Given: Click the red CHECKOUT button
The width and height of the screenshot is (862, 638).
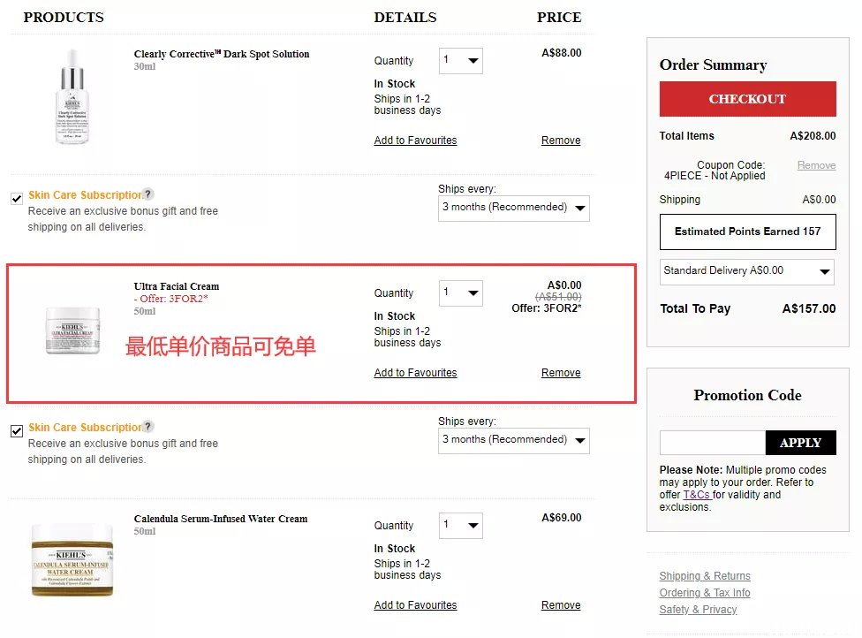Looking at the screenshot, I should 748,99.
